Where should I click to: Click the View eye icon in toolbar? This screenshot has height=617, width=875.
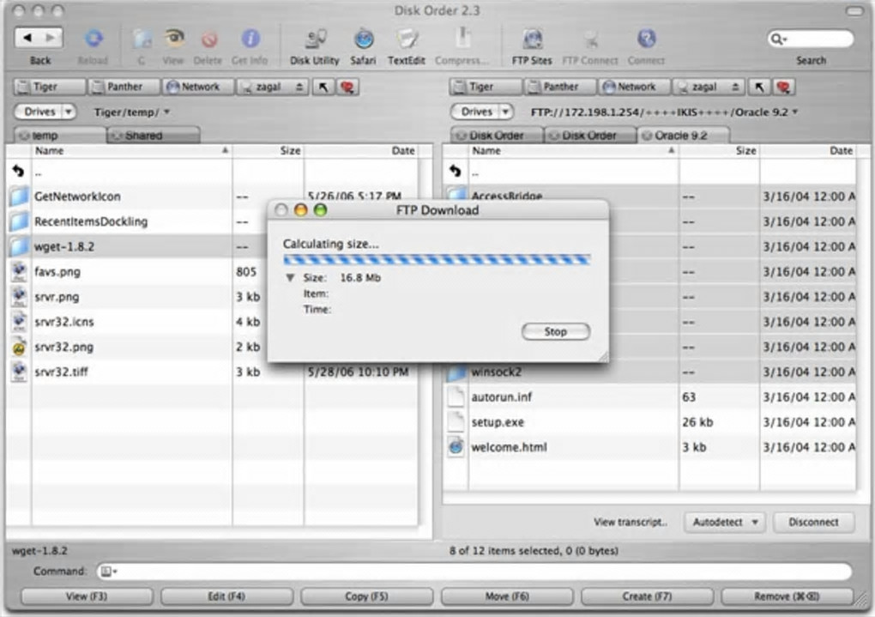(174, 39)
